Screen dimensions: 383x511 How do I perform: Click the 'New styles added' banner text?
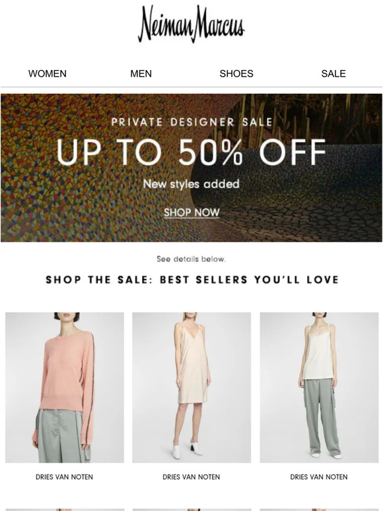[x=191, y=184]
